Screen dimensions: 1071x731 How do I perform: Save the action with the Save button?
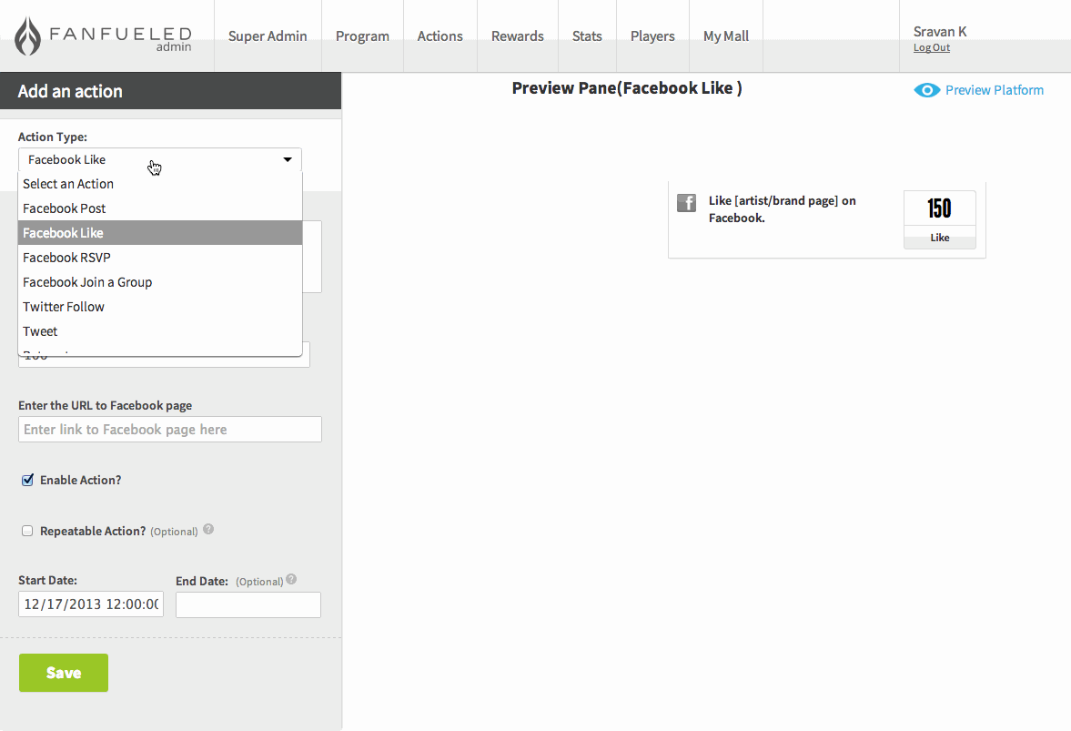pos(64,673)
